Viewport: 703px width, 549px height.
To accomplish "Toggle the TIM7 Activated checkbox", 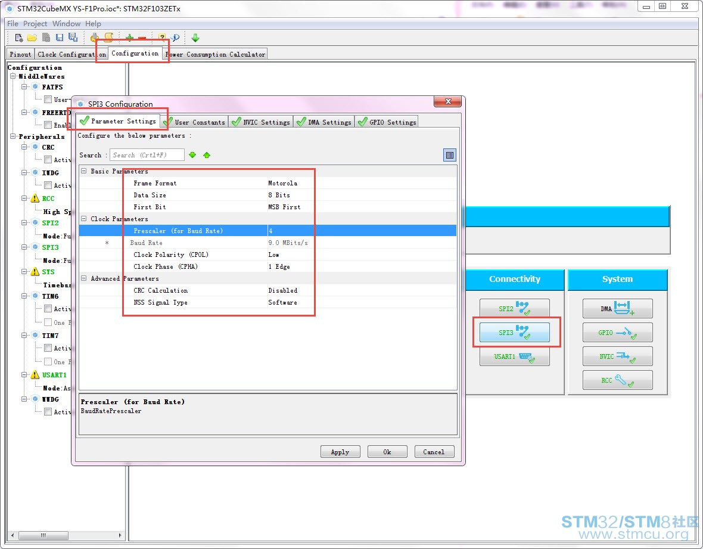I will pyautogui.click(x=48, y=348).
